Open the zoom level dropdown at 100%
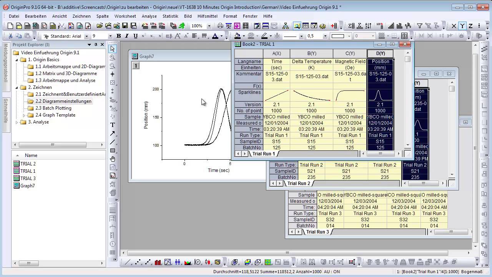Image resolution: width=492 pixels, height=277 pixels. pyautogui.click(x=209, y=26)
